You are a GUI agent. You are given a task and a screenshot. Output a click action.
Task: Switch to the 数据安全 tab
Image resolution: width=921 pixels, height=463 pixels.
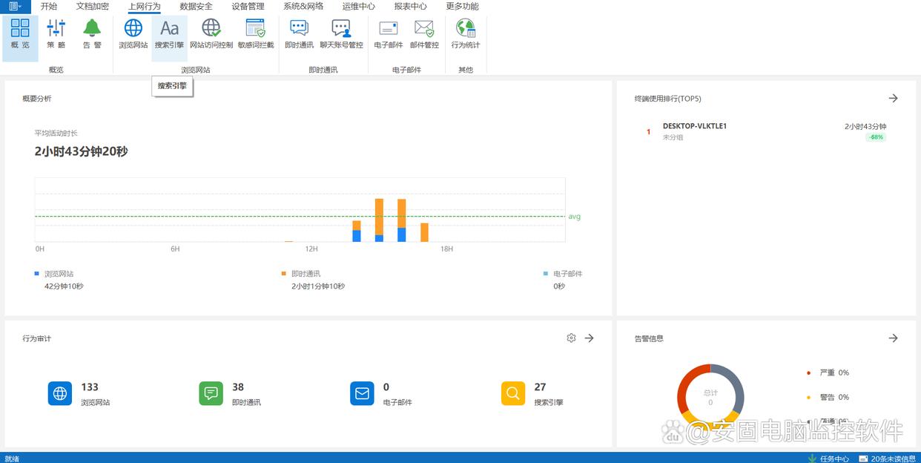[196, 7]
